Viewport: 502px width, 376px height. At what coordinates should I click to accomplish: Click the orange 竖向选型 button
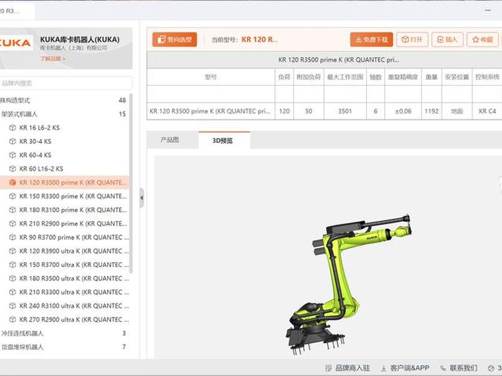click(174, 39)
